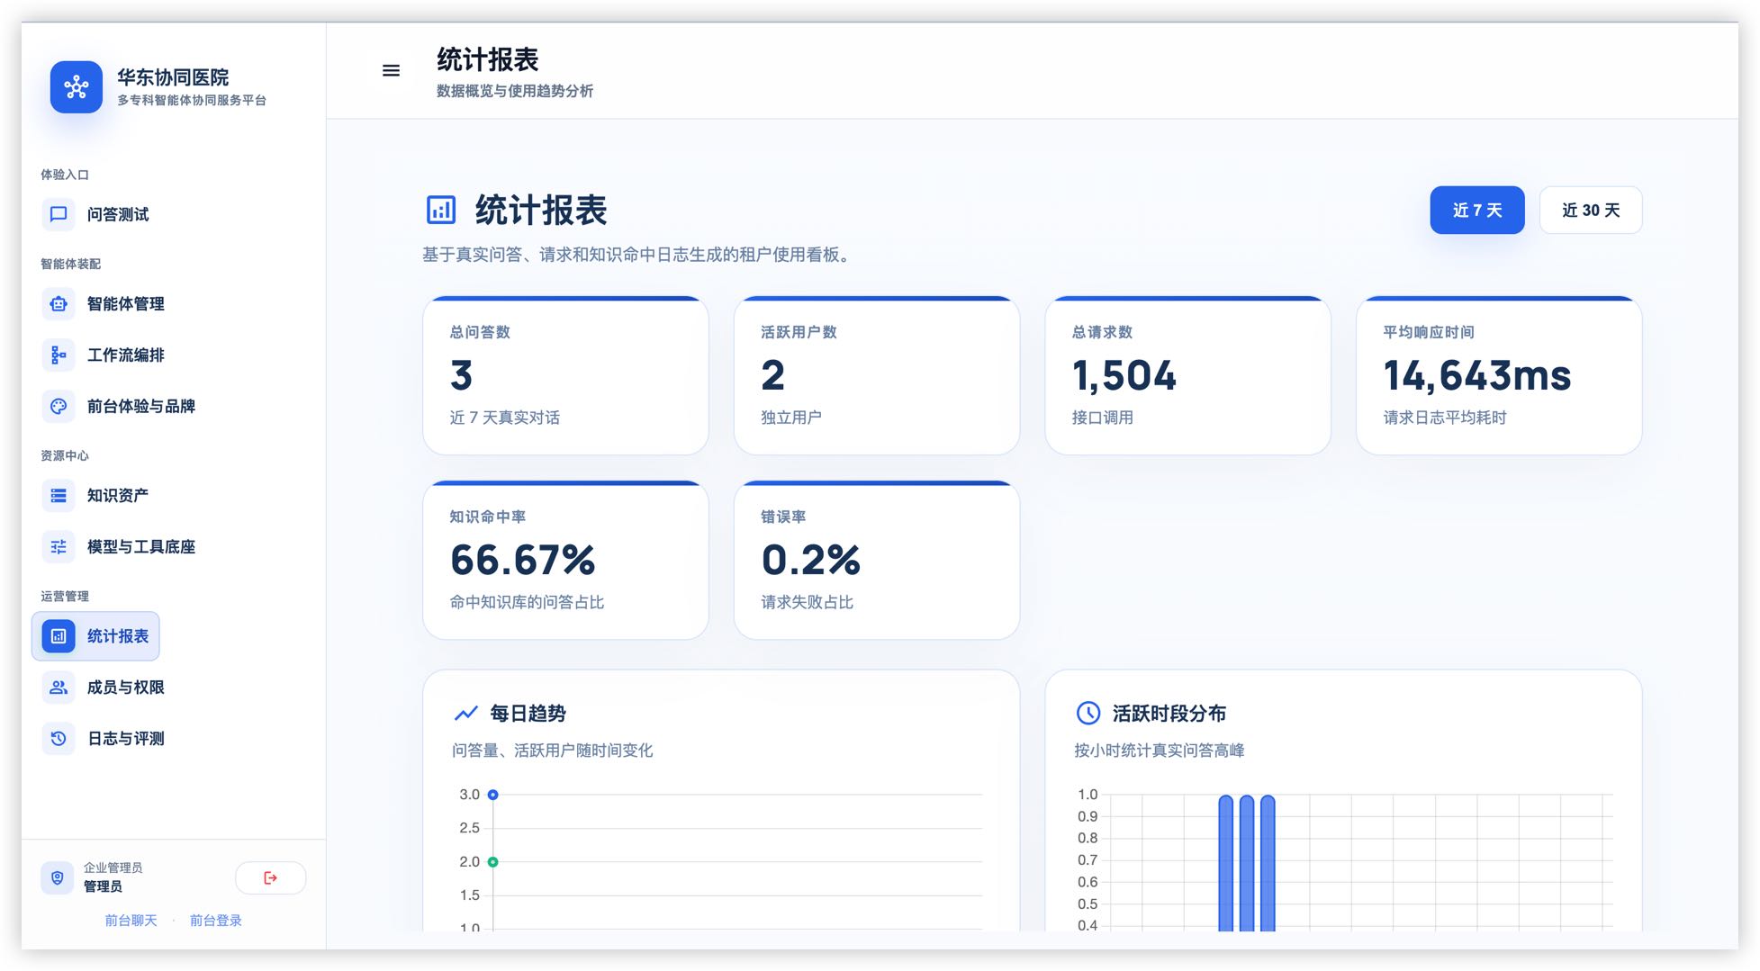This screenshot has height=971, width=1760.
Task: Click the 命中知识库的问答占比 caption
Action: click(528, 602)
